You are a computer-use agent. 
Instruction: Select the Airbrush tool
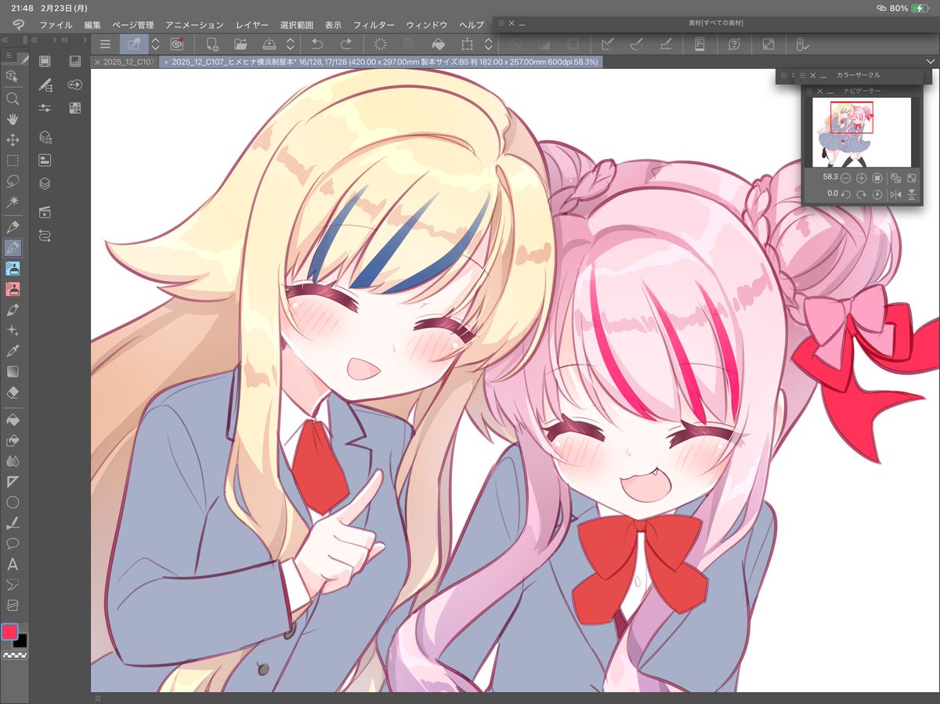13,269
